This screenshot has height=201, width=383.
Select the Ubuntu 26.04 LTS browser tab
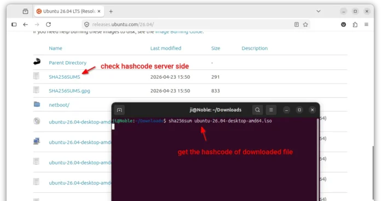coord(69,11)
